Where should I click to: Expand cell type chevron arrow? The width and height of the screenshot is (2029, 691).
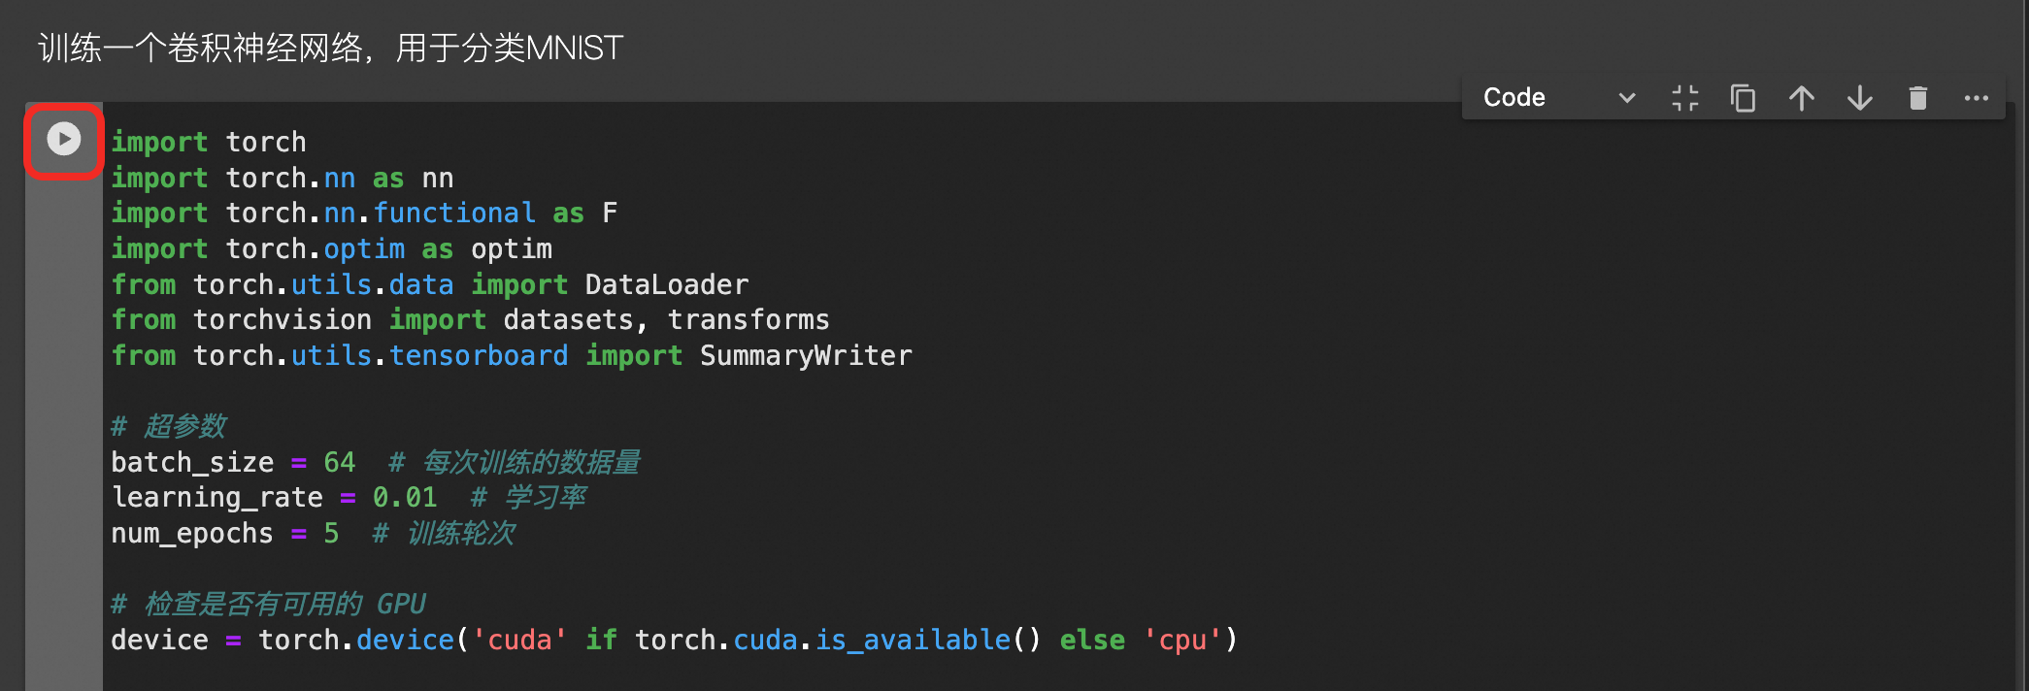point(1627,98)
